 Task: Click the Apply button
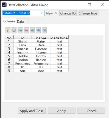tap(62, 111)
